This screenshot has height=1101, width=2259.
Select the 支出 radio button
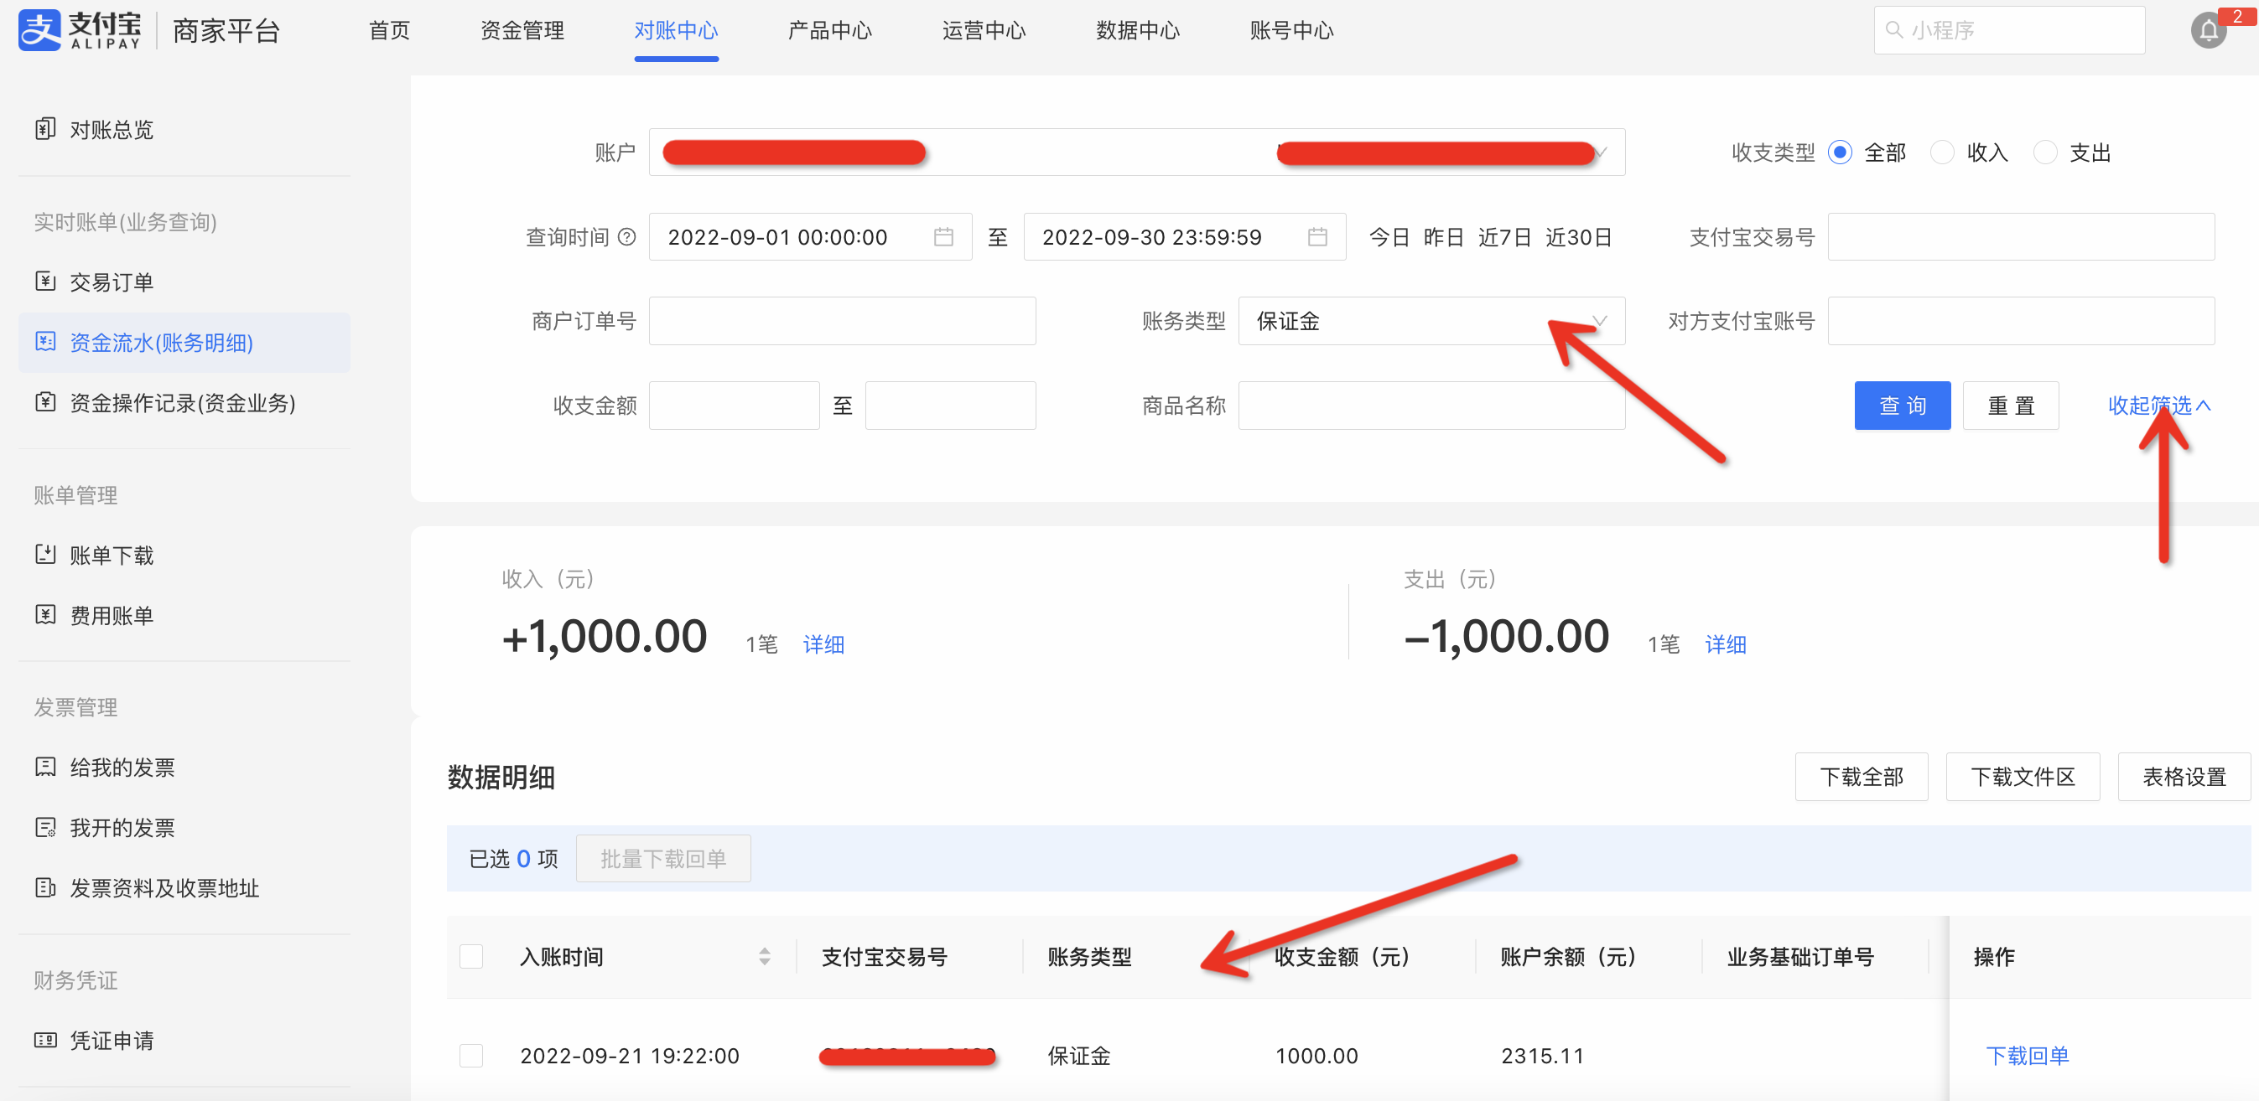[x=2045, y=152]
